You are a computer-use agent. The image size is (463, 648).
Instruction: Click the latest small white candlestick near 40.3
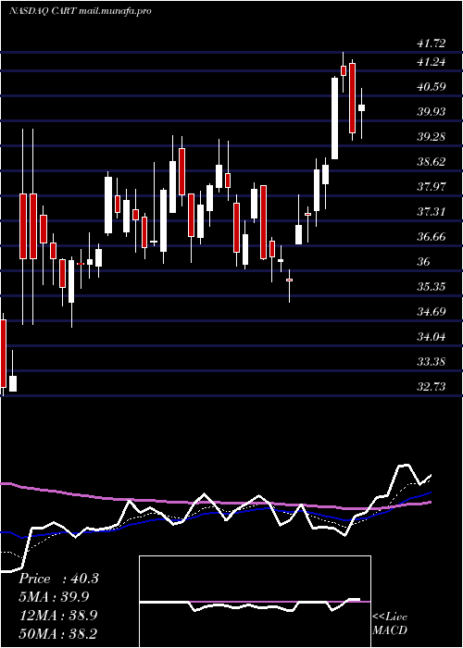361,108
